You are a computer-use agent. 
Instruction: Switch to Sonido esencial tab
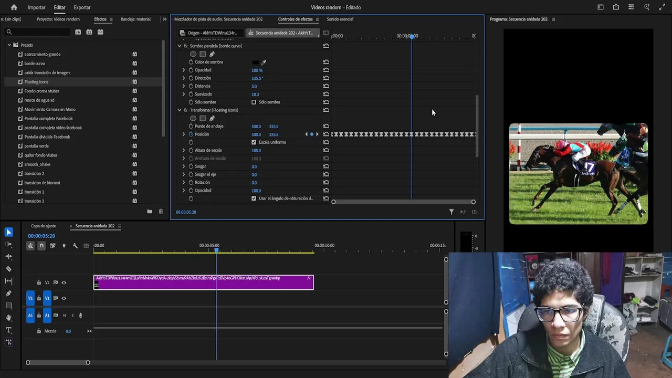pos(340,19)
